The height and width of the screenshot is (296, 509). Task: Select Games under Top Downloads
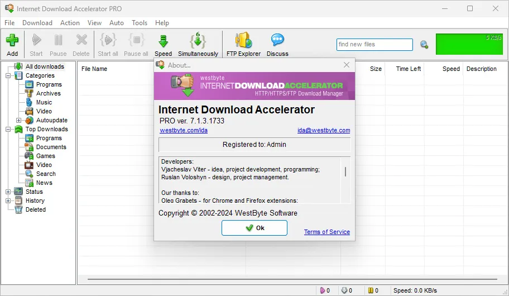tap(45, 156)
